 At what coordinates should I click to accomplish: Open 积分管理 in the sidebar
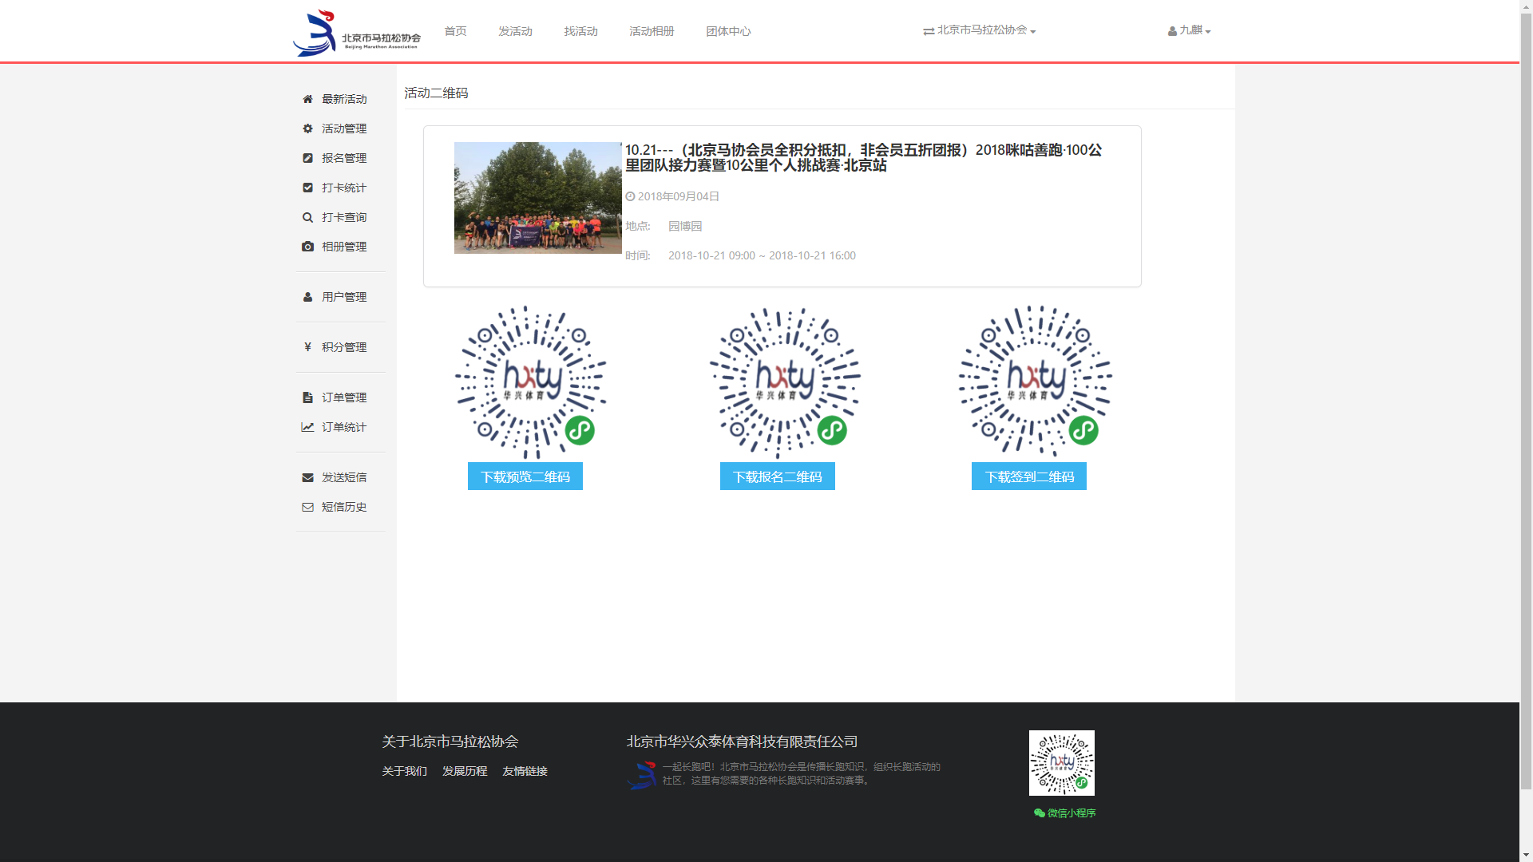pyautogui.click(x=344, y=347)
